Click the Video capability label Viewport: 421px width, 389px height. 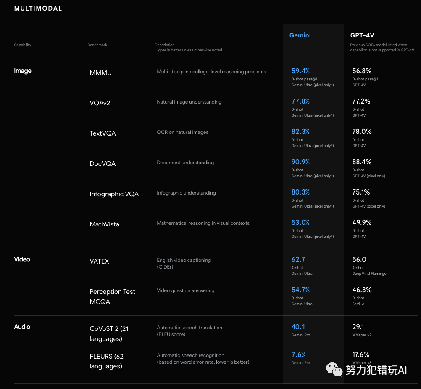(22, 259)
